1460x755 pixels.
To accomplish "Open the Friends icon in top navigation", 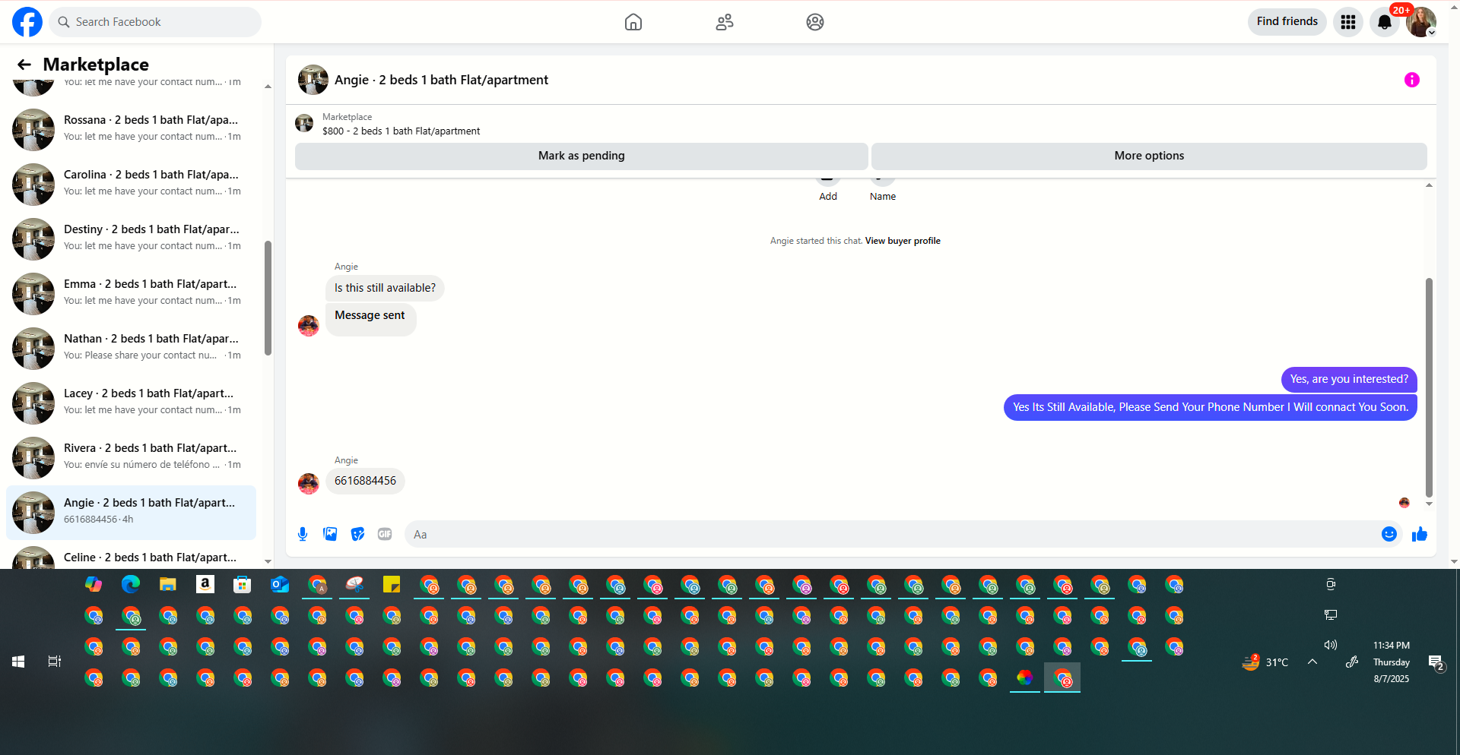I will (x=725, y=22).
